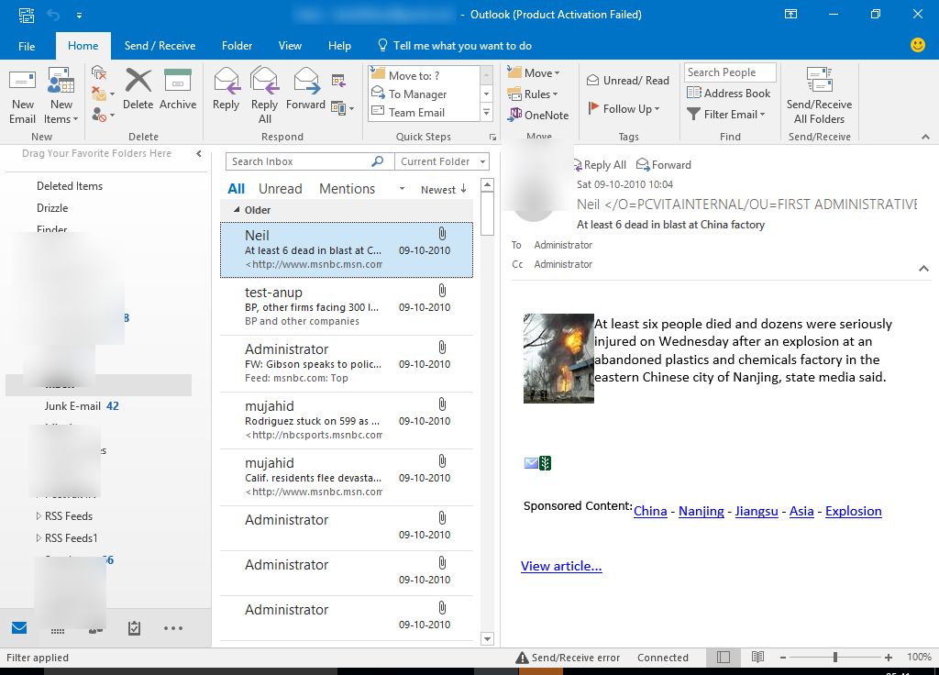This screenshot has height=675, width=939.
Task: Click the Undo arrow in the title bar
Action: pyautogui.click(x=54, y=15)
